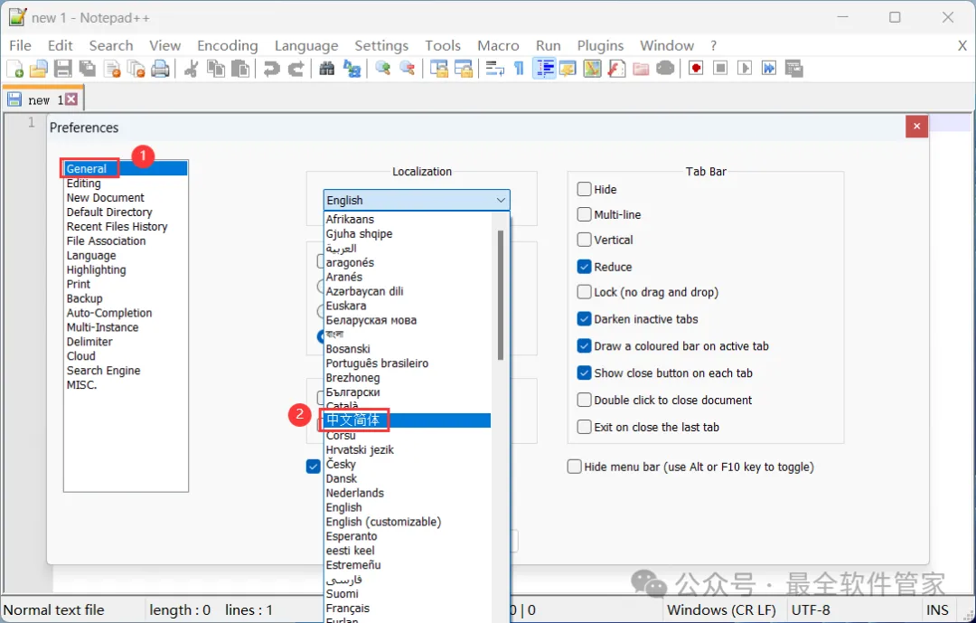Open the Macro menu
This screenshot has height=623, width=976.
tap(498, 45)
